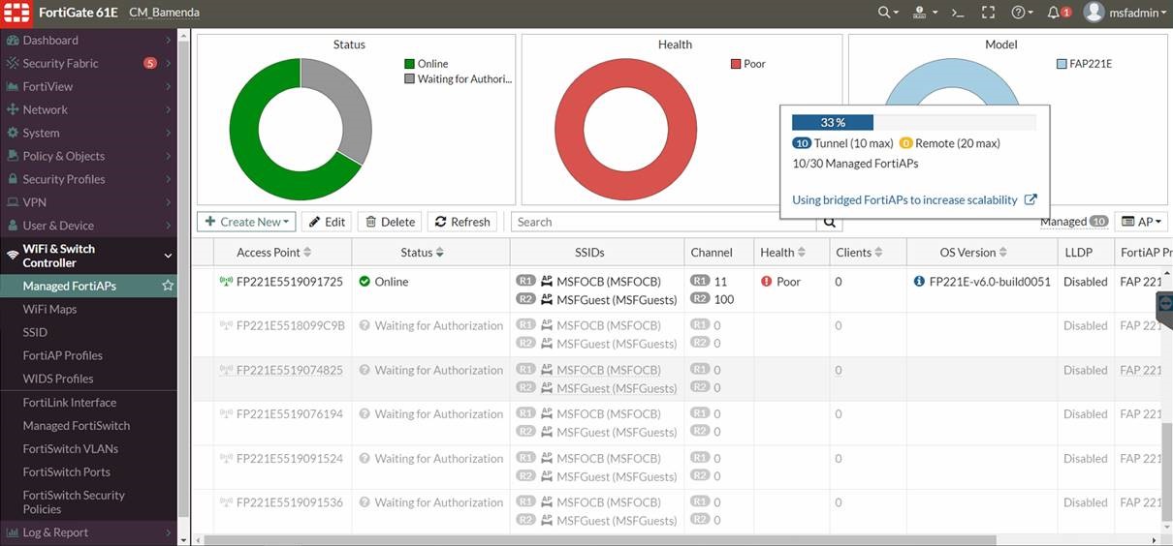Open WIDS Profiles page
Viewport: 1173px width, 546px height.
[58, 379]
